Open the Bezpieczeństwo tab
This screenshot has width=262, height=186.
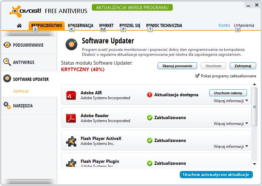click(x=47, y=25)
